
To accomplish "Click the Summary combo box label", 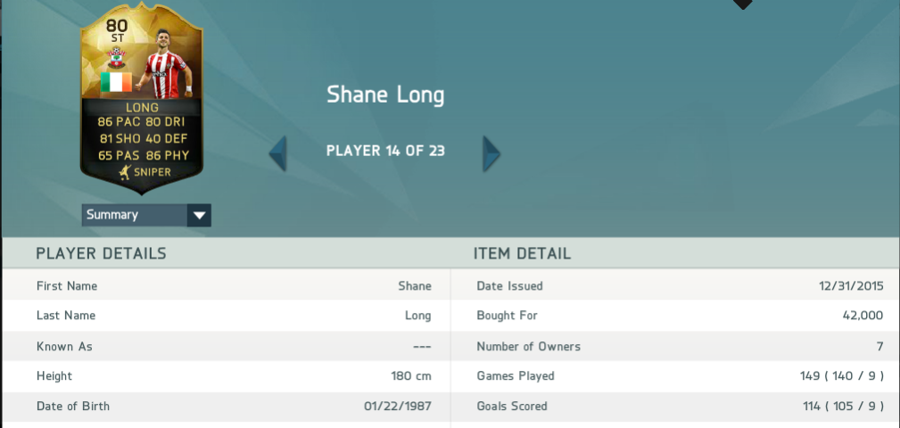I will coord(134,215).
